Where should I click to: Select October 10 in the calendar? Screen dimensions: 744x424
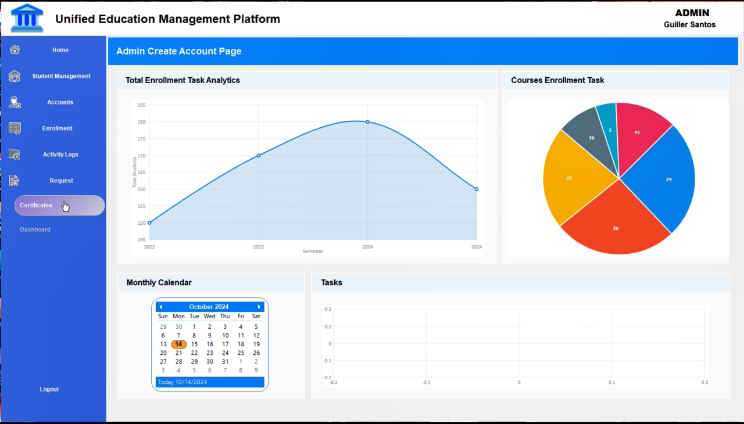225,335
